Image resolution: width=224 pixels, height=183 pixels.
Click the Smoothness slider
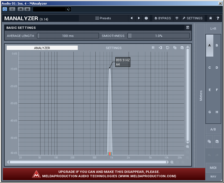point(159,36)
